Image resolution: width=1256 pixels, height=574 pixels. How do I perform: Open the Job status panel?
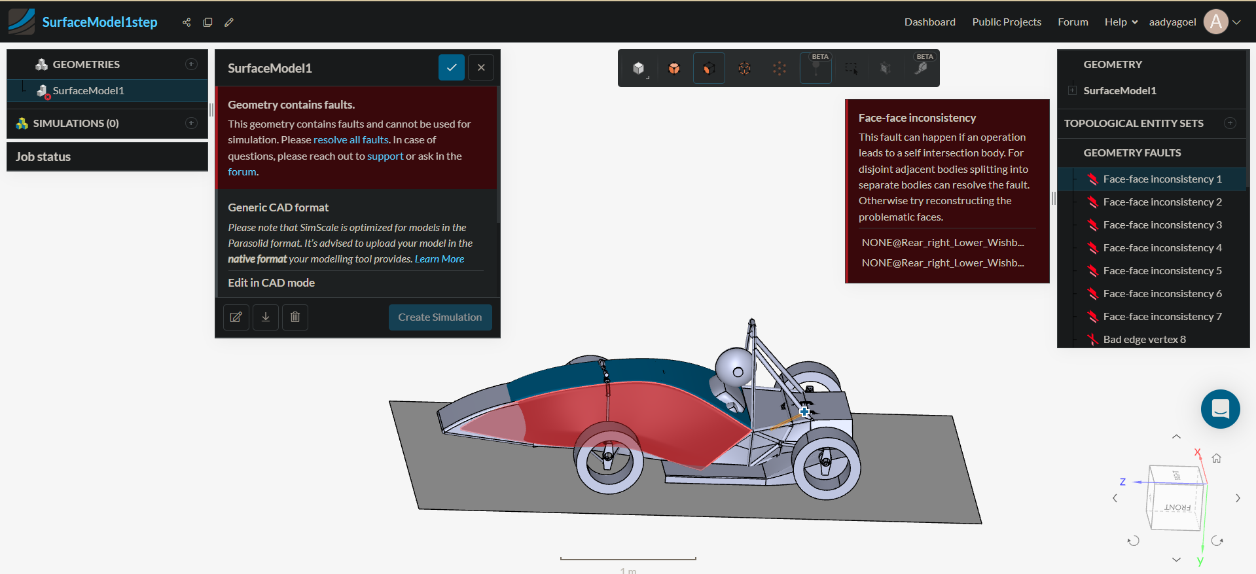click(x=107, y=156)
